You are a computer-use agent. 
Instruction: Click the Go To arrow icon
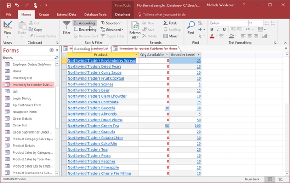click(x=200, y=29)
